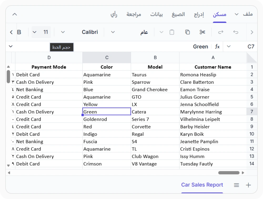
Task: Switch to the رأي view tab
Action: click(x=114, y=14)
